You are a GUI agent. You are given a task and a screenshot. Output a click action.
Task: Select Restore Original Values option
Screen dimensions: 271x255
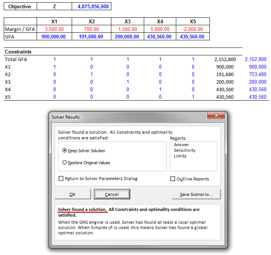(65, 162)
